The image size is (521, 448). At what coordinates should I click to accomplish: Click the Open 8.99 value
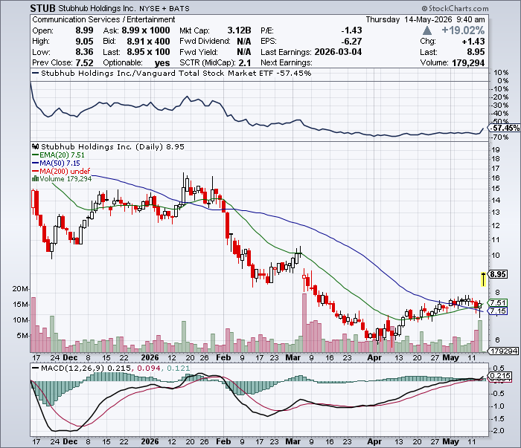(84, 30)
